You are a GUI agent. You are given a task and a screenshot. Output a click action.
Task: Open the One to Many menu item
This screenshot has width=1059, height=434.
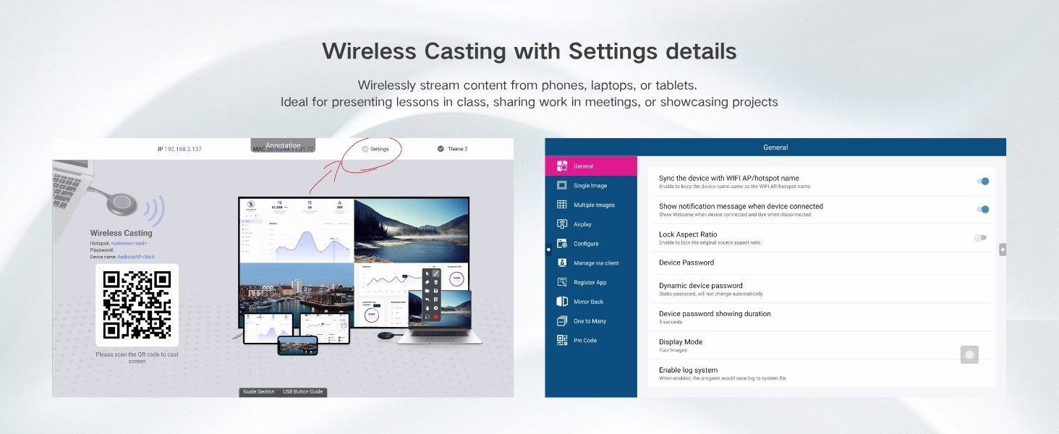pos(590,321)
